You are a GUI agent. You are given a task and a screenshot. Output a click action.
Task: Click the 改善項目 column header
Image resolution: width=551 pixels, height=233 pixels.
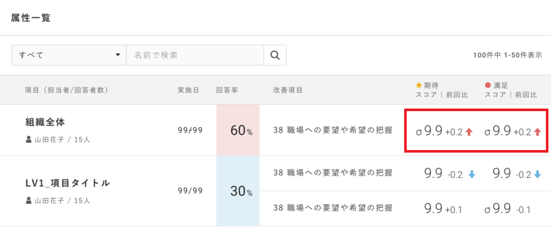tap(288, 90)
